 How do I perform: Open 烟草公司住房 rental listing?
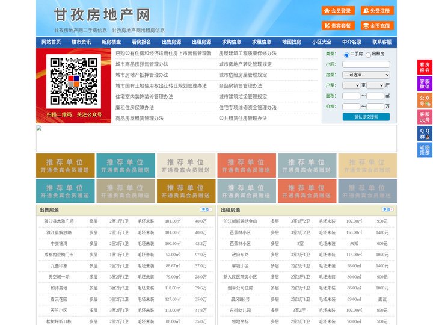(240, 288)
